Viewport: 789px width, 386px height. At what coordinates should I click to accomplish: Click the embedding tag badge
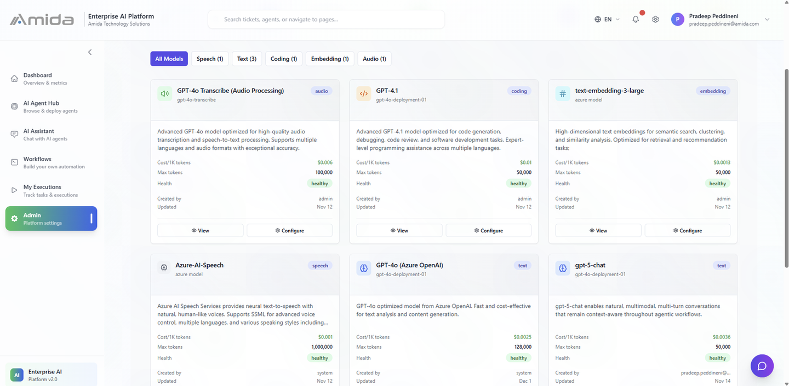coord(713,91)
